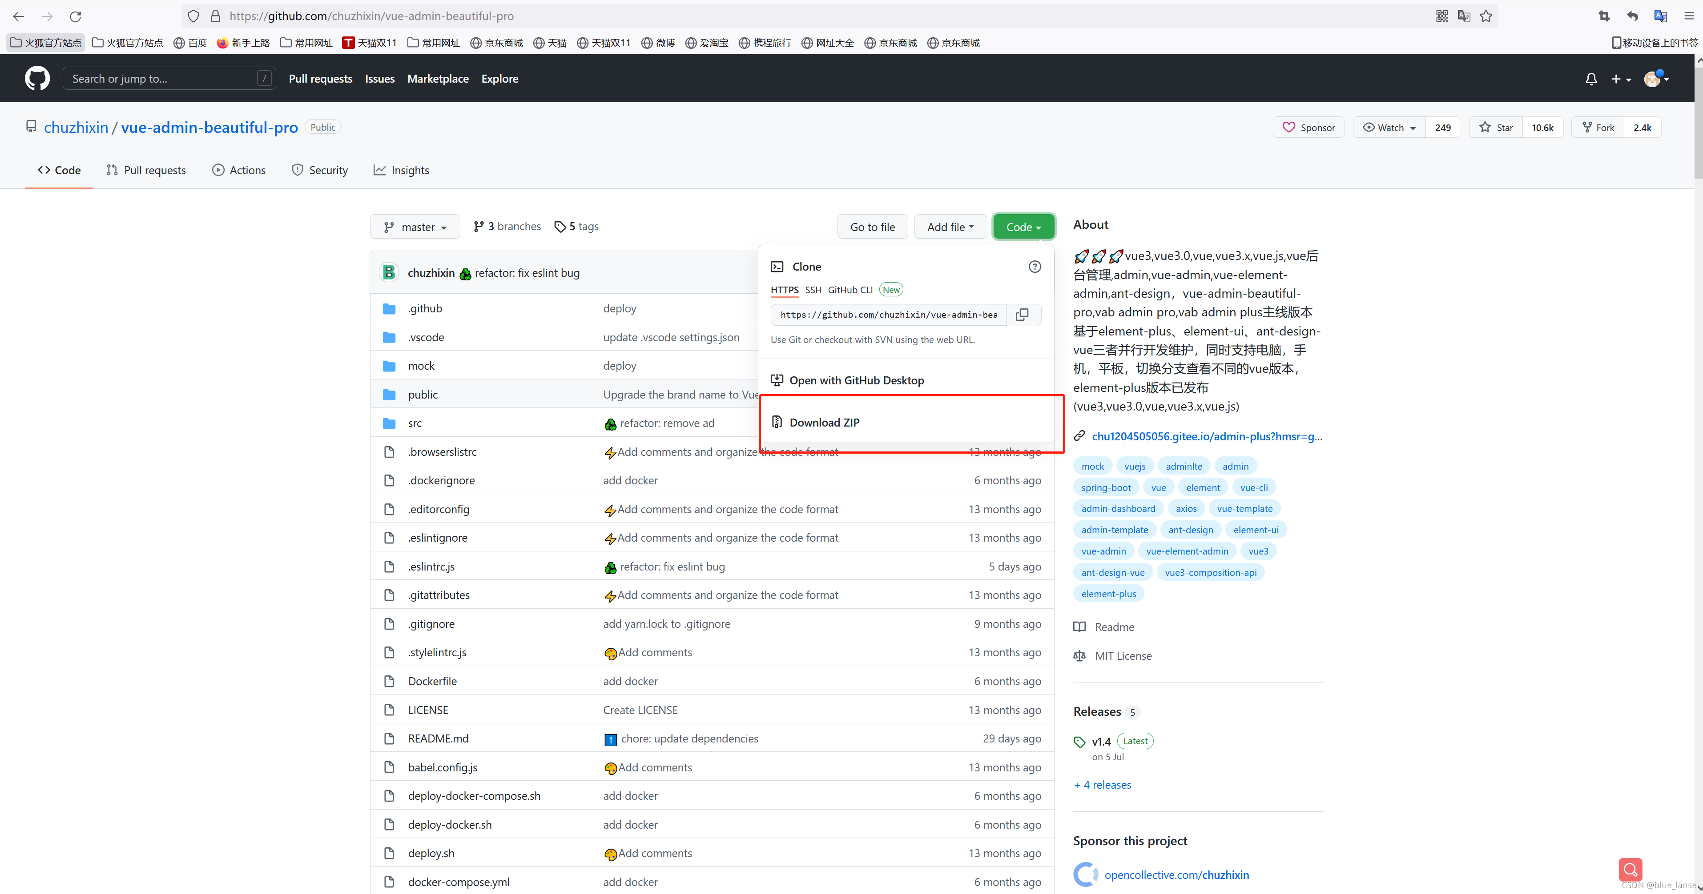This screenshot has width=1703, height=894.
Task: Toggle Watch on this repository
Action: (1389, 128)
